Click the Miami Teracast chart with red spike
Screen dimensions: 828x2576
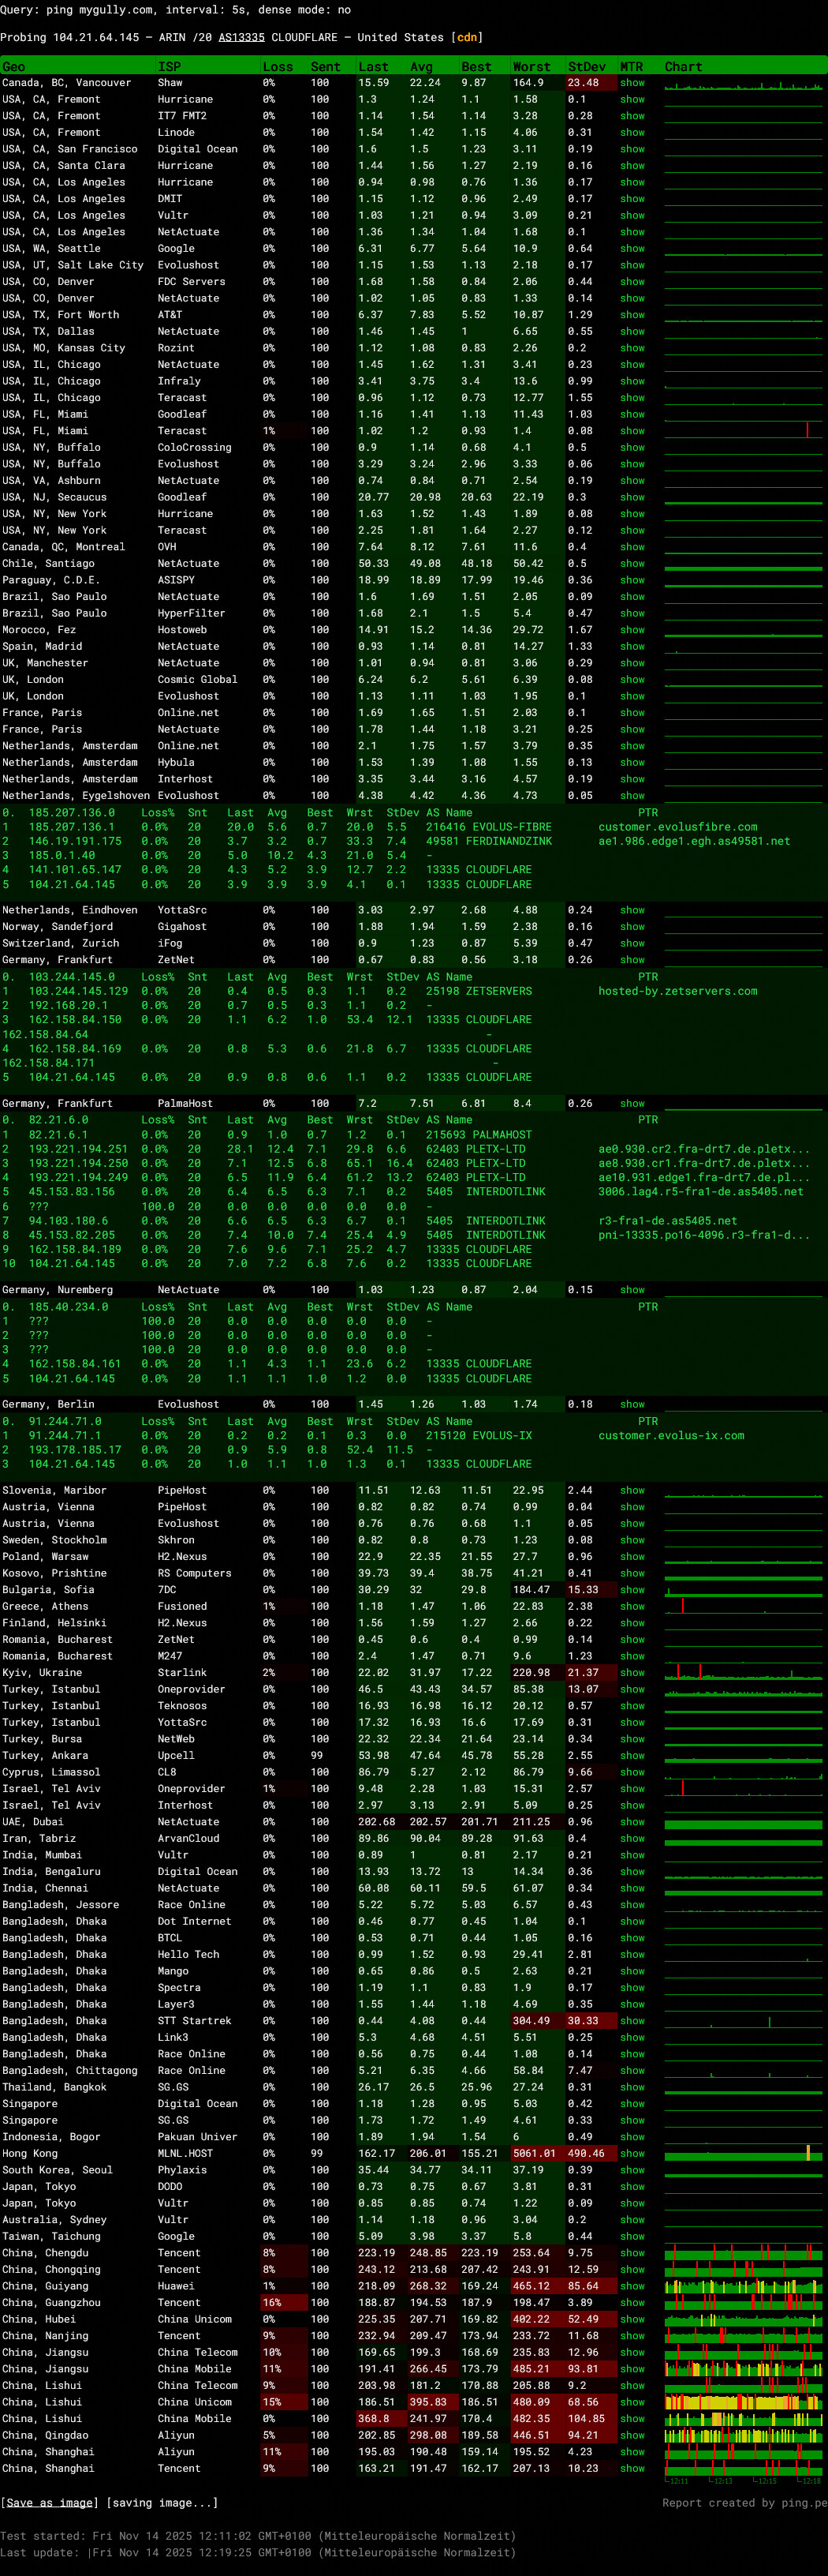point(743,431)
